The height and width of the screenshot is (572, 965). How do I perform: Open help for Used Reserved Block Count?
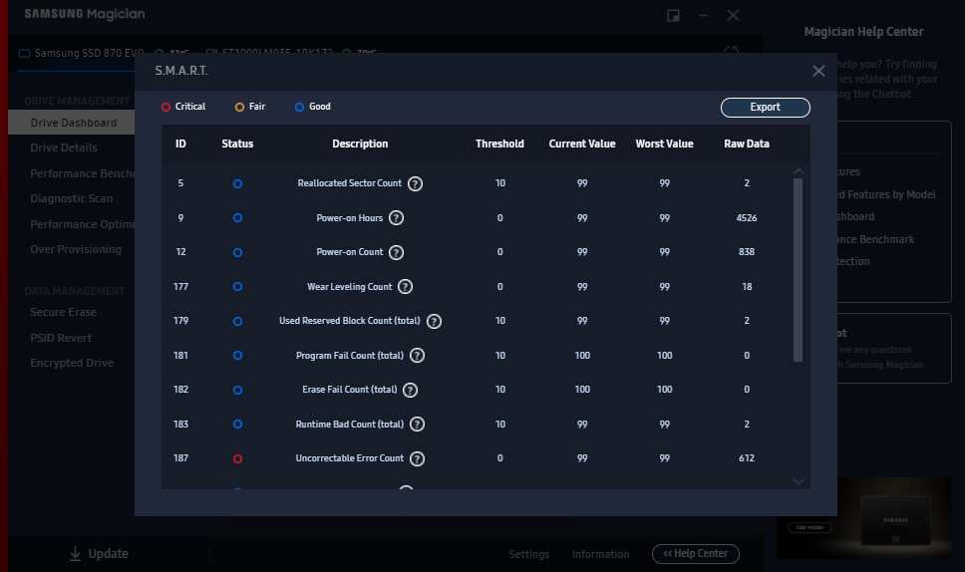[434, 322]
